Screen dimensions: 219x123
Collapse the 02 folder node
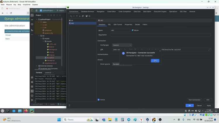(x=39, y=36)
